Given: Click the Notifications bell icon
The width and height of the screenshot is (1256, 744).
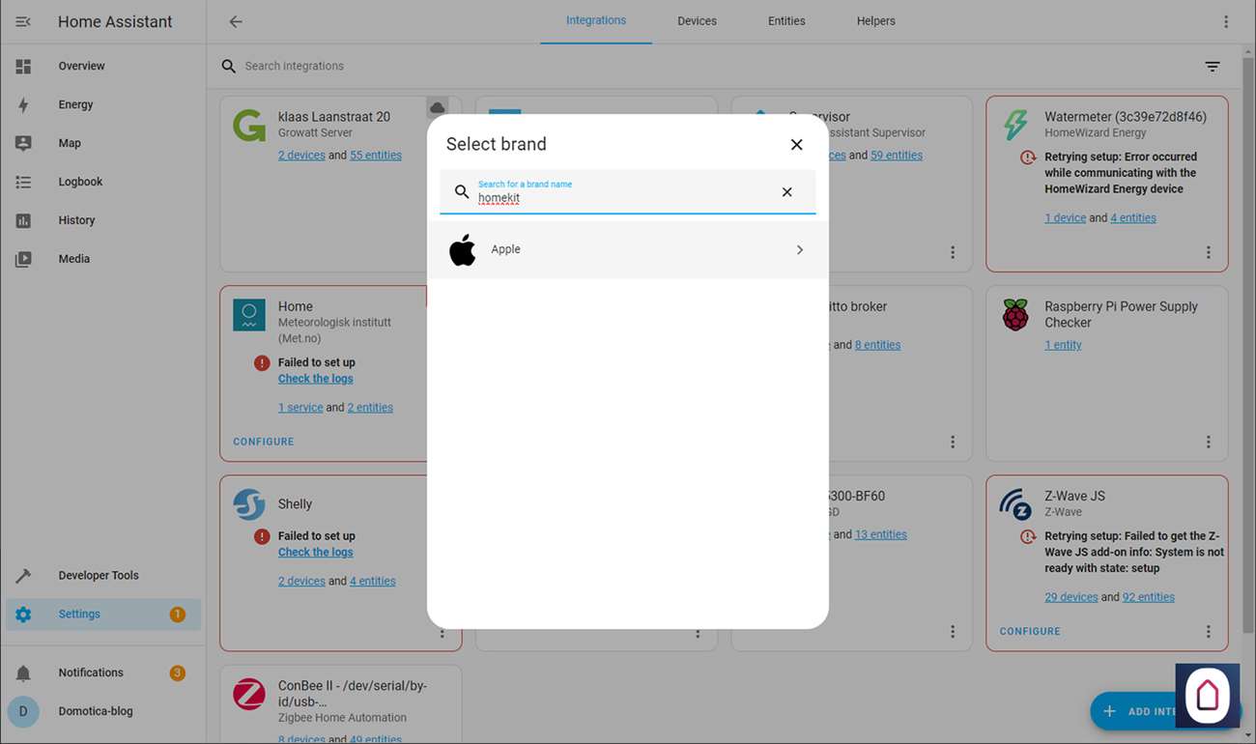Looking at the screenshot, I should click(x=23, y=672).
